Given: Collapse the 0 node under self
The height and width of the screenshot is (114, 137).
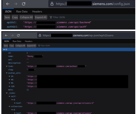Looking at the screenshot, I should coord(12,100).
